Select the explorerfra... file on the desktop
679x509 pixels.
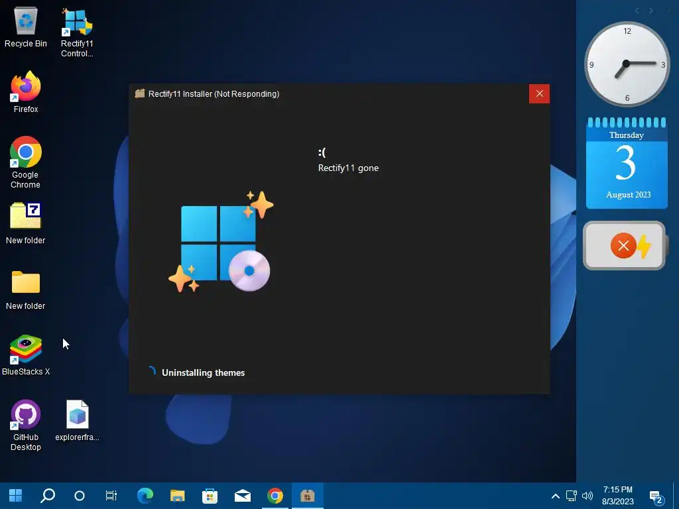click(x=77, y=420)
